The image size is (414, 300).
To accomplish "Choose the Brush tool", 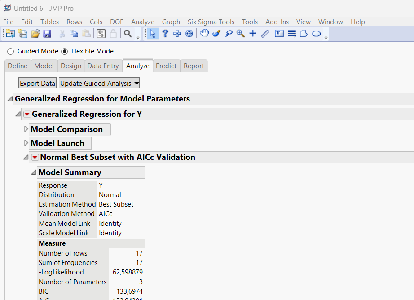I will click(x=216, y=33).
